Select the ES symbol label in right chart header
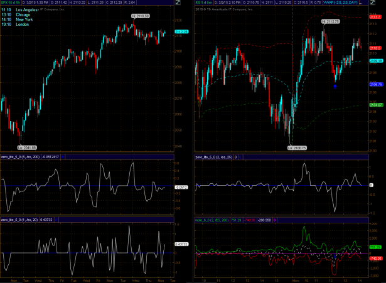386x283 pixels. (204, 3)
